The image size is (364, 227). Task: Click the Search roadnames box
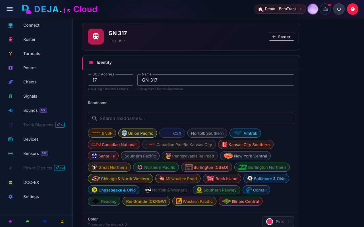point(191,118)
